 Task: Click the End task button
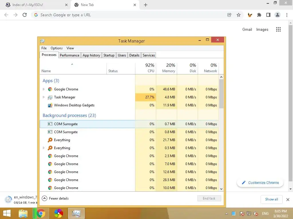pos(209,198)
